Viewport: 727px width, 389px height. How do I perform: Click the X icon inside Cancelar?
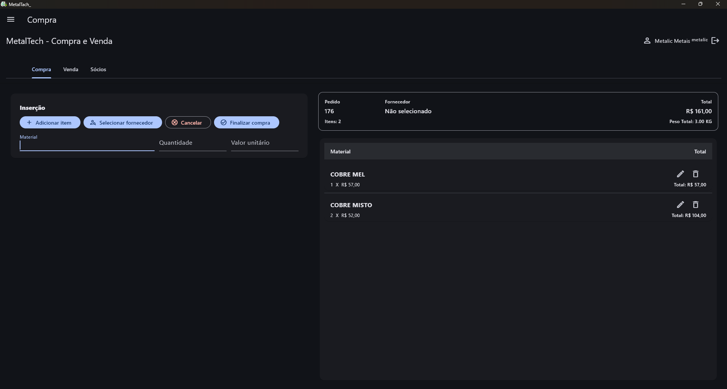175,122
